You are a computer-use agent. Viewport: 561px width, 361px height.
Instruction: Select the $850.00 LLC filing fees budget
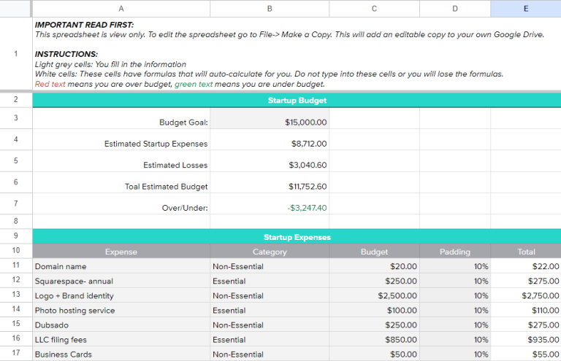pos(374,339)
